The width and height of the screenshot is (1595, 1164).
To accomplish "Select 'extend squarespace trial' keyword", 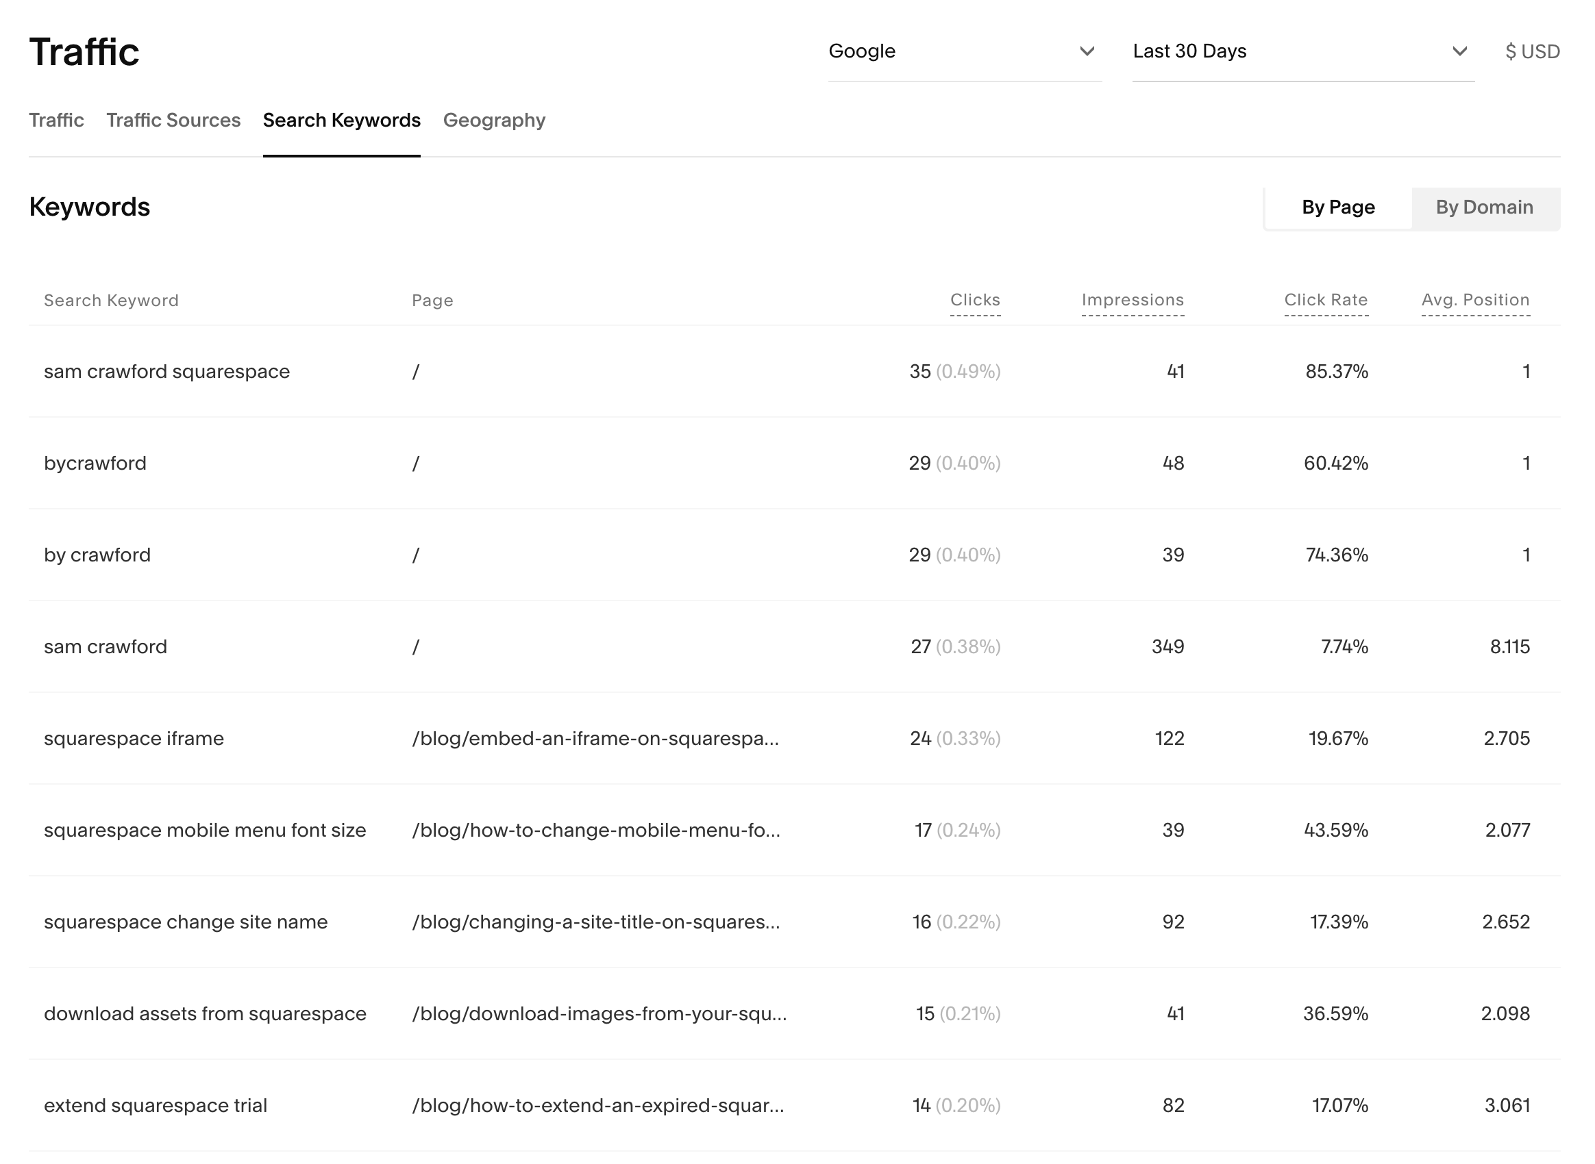I will 156,1106.
